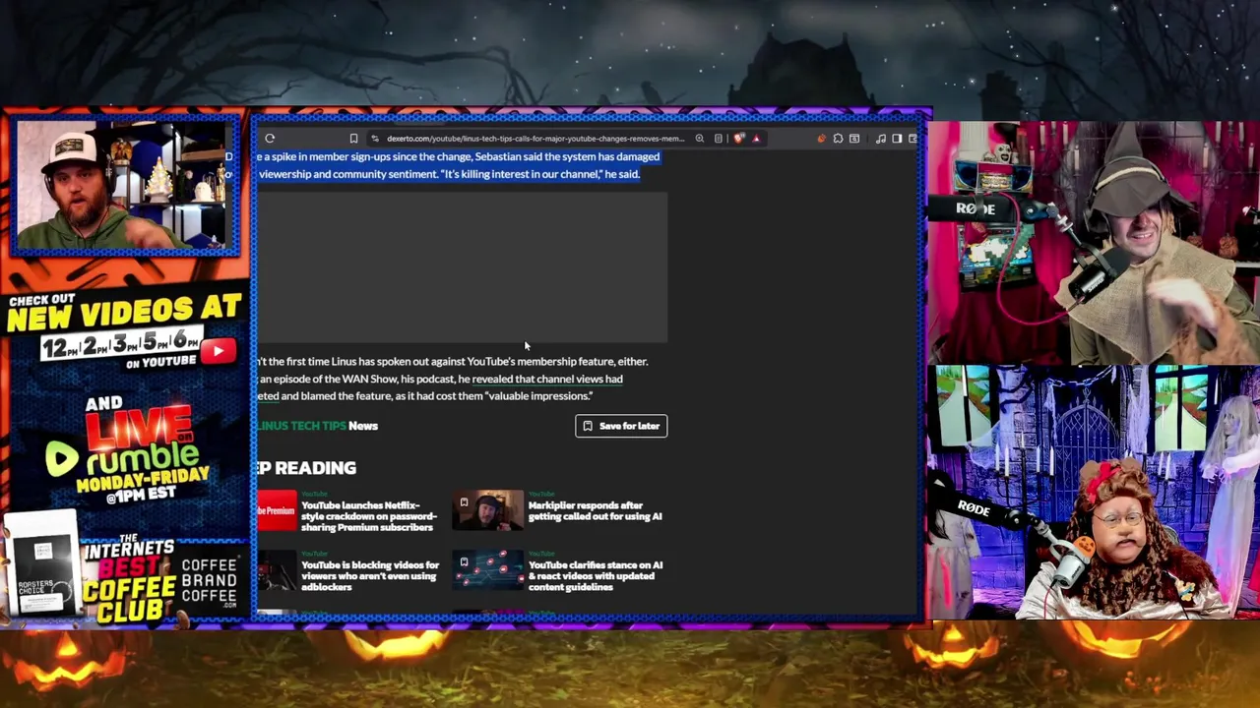Click the adblockers article dark thumbnail
1260x708 pixels.
(277, 570)
